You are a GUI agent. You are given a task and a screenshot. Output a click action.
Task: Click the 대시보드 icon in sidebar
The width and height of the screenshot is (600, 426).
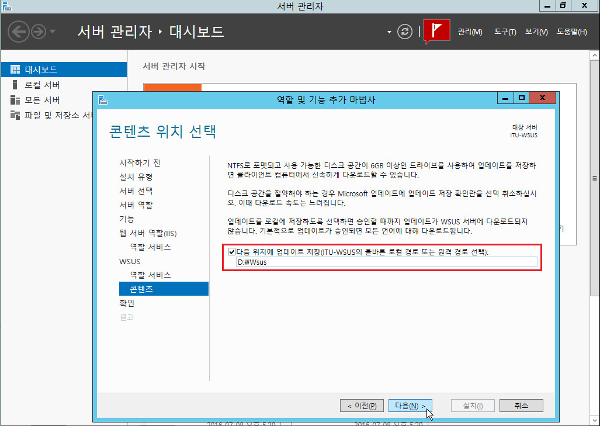point(15,70)
